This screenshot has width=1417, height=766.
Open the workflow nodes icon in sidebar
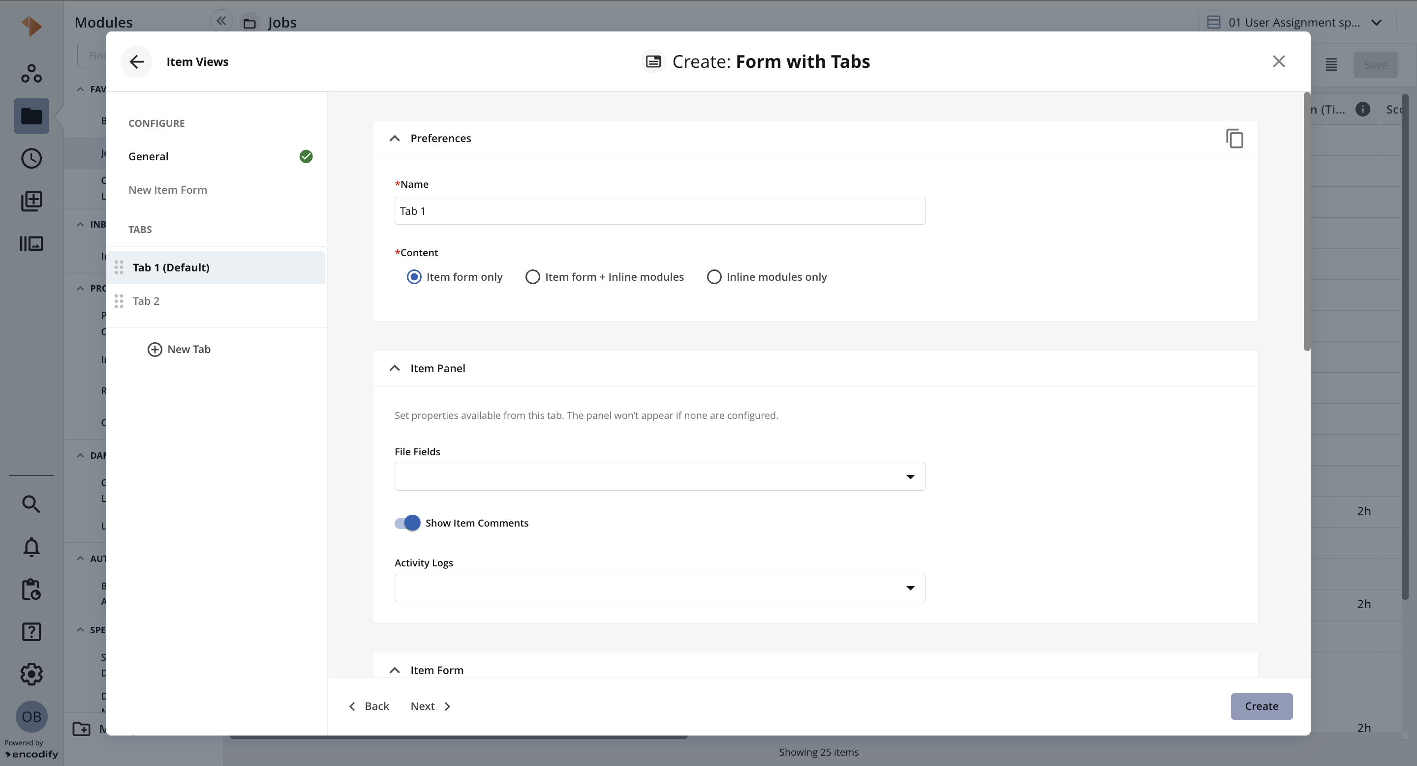point(31,74)
